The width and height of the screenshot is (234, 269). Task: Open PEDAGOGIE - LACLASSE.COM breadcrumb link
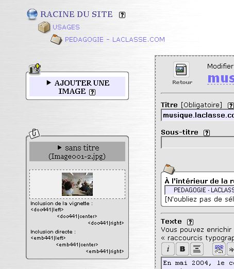[115, 40]
